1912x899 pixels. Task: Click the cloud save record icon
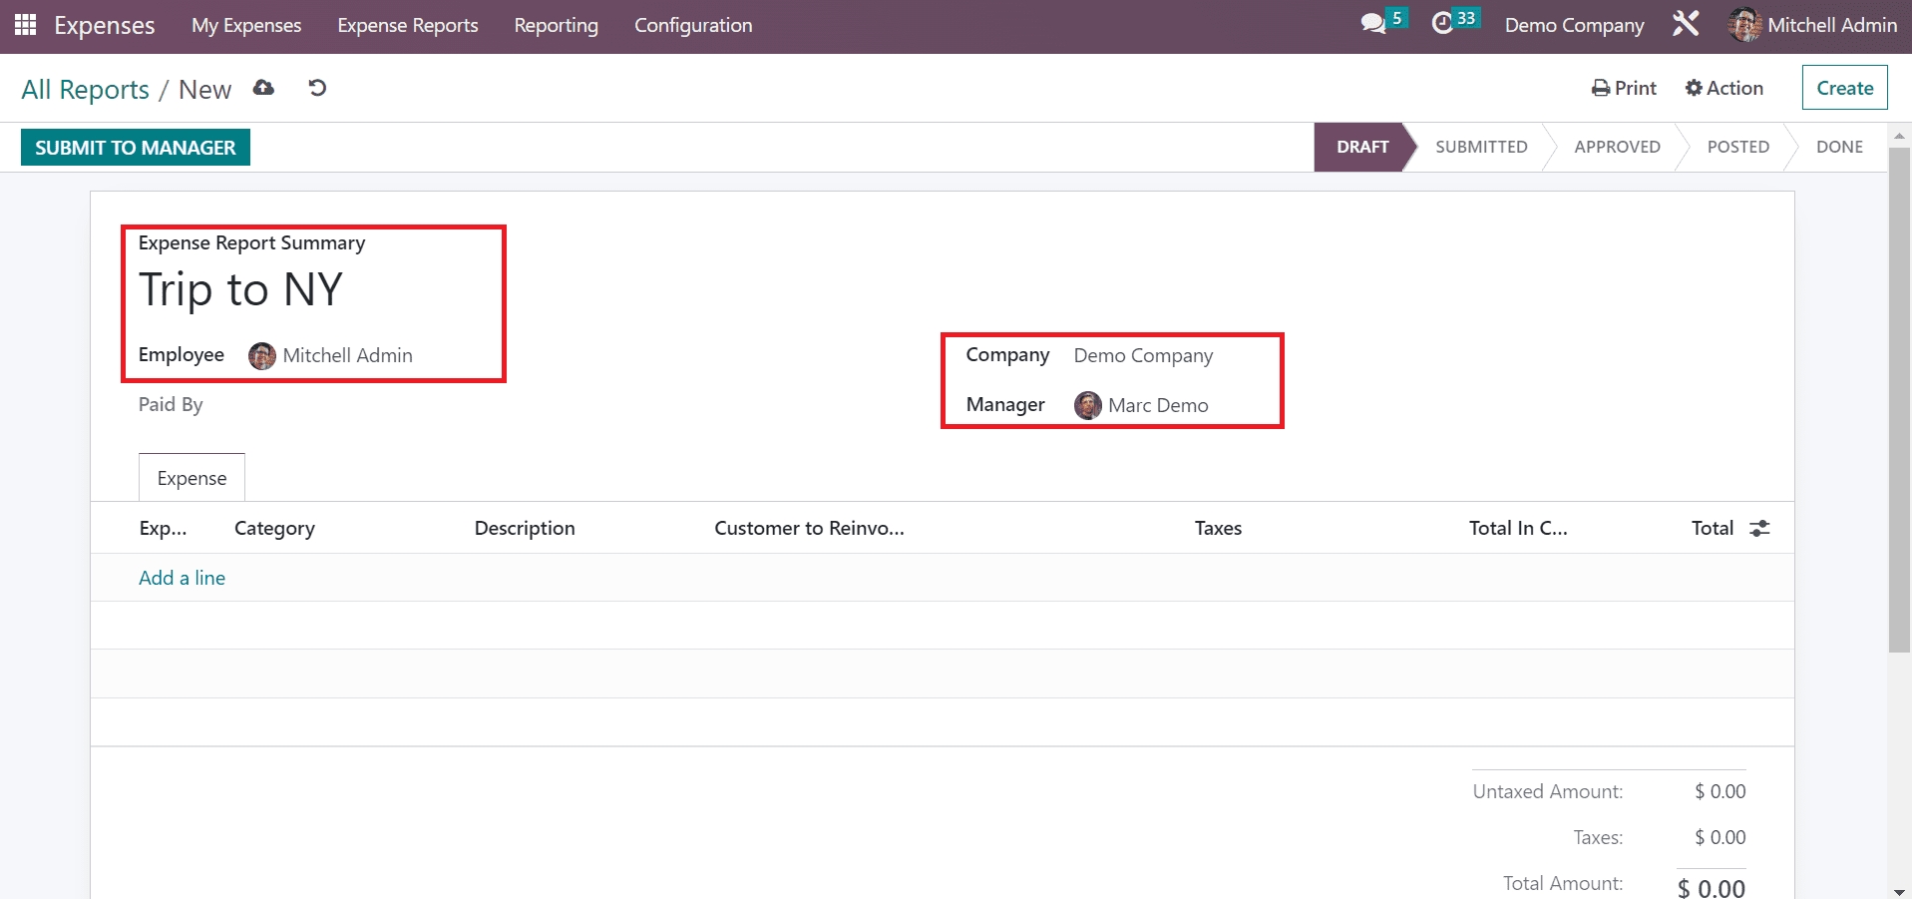263,88
